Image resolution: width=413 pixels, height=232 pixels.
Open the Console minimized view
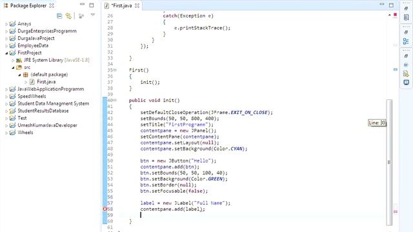(406, 82)
